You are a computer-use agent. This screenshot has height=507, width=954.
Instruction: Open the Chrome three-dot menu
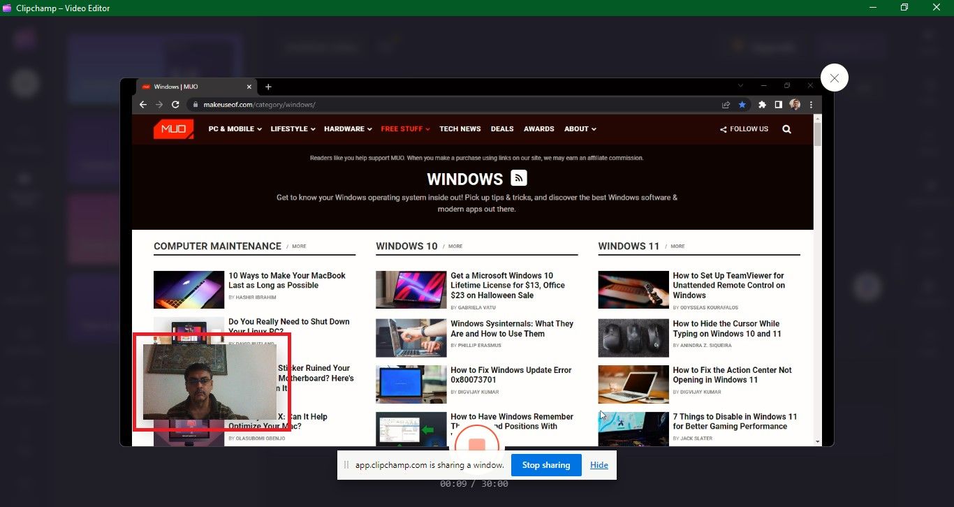811,105
